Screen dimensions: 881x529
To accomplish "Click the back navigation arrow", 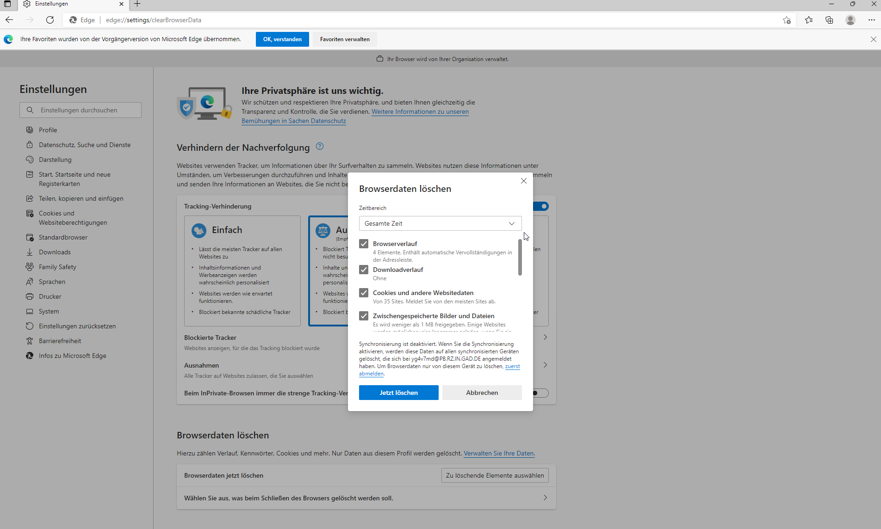I will (9, 20).
